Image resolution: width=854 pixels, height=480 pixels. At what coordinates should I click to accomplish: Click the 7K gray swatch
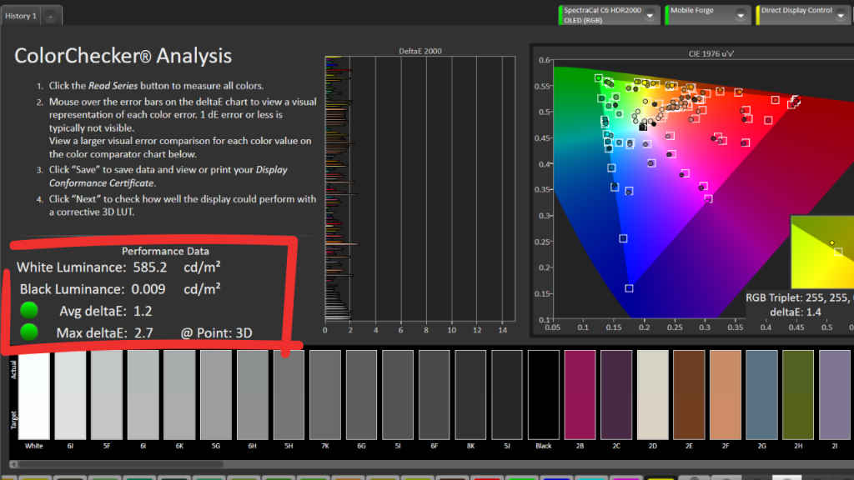click(x=325, y=394)
